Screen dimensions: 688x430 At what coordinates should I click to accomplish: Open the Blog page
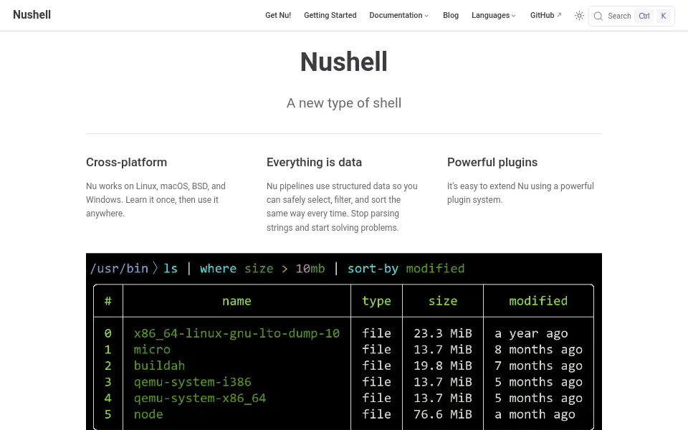pos(451,15)
